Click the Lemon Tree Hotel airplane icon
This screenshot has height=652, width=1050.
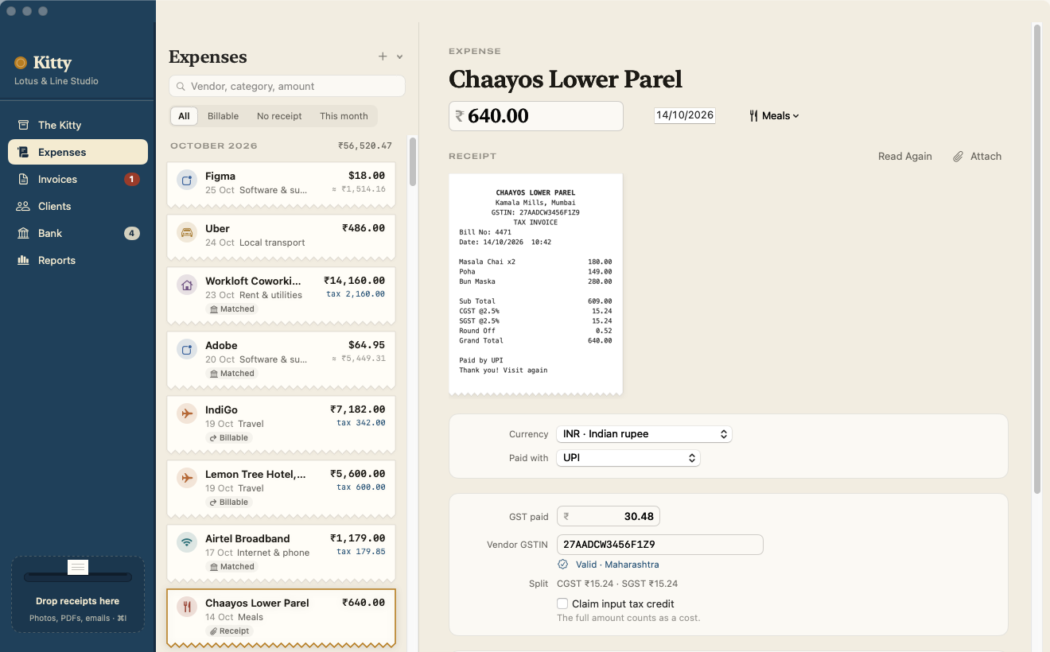point(187,478)
